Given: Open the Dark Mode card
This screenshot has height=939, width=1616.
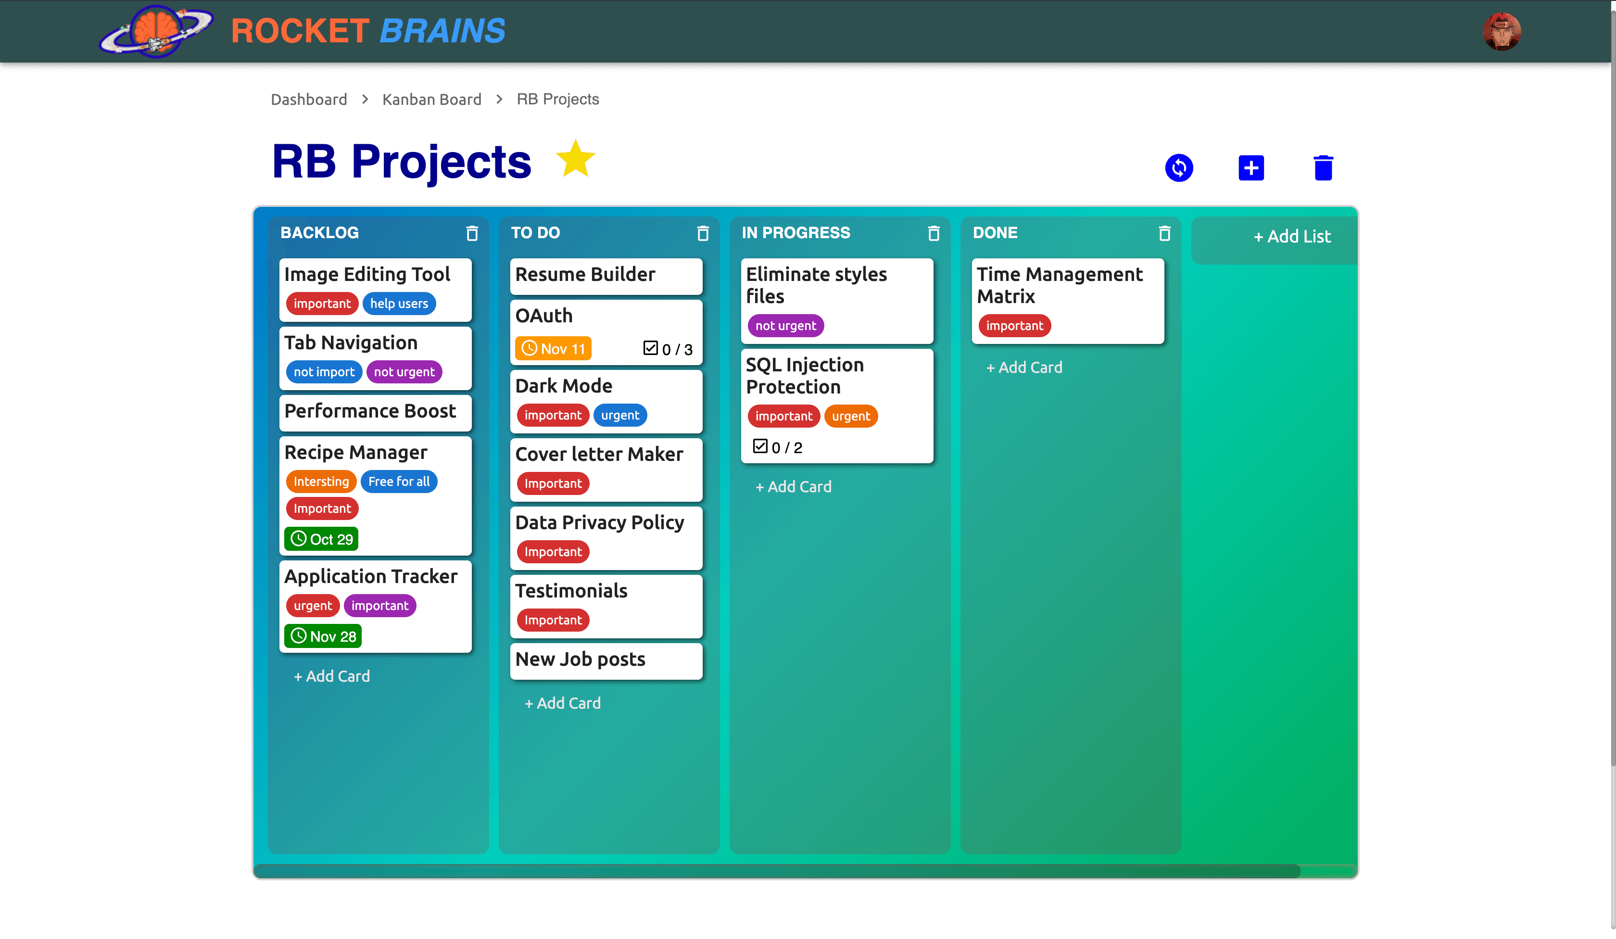Looking at the screenshot, I should click(606, 401).
